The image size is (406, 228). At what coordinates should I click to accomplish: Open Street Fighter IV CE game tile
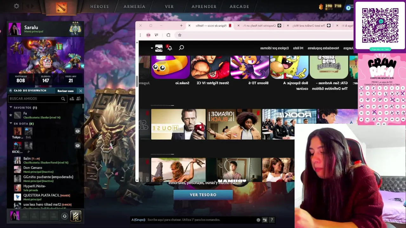point(210,67)
